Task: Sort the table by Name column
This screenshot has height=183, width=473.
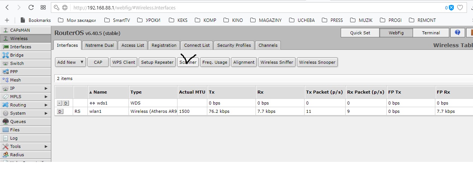Action: pos(108,92)
